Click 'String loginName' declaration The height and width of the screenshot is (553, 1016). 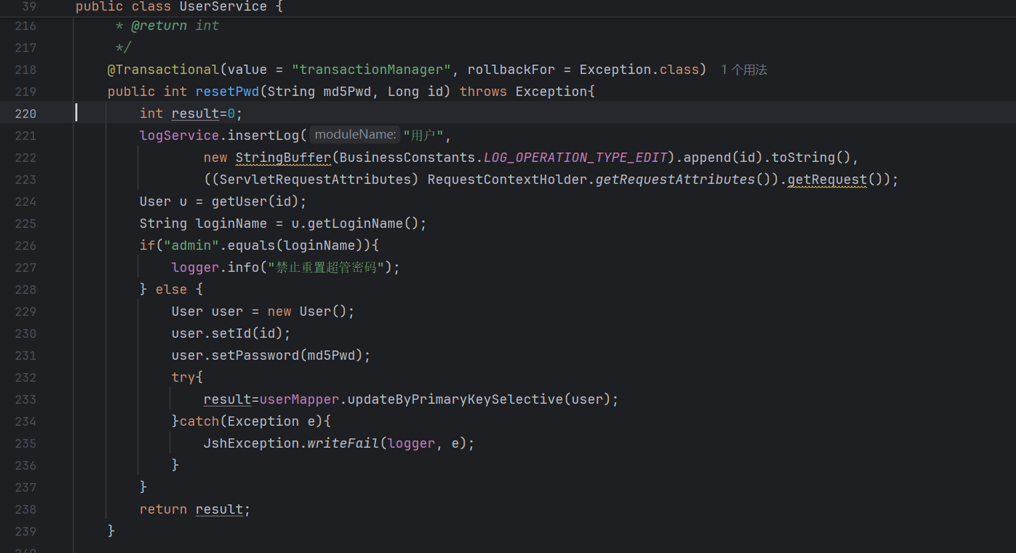pyautogui.click(x=203, y=223)
